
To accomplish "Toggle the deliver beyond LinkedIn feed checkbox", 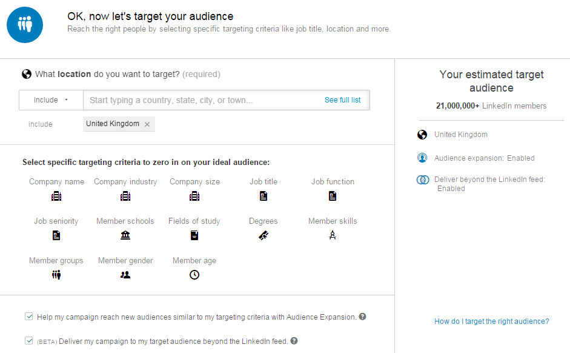I will coord(29,341).
